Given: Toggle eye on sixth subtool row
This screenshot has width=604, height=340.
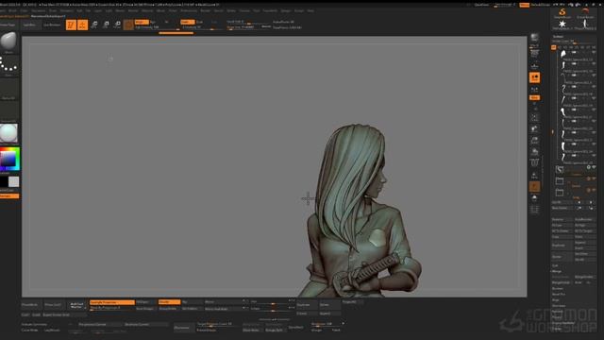Looking at the screenshot, I should 595,110.
